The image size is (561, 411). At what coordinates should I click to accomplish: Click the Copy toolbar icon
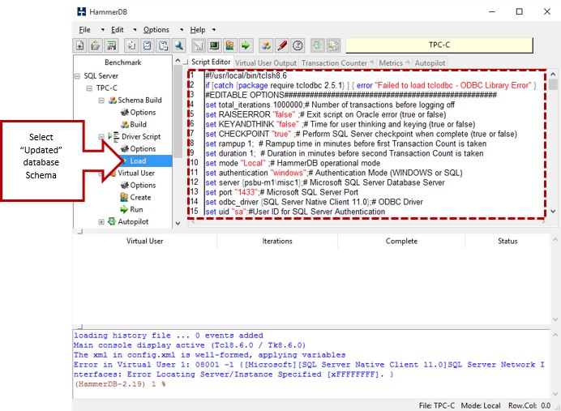(131, 45)
